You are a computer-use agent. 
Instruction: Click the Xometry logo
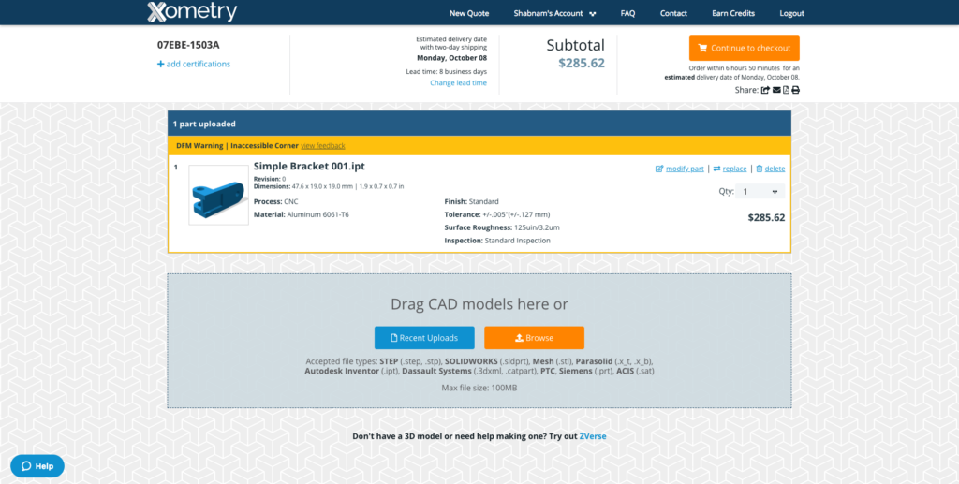pyautogui.click(x=192, y=12)
